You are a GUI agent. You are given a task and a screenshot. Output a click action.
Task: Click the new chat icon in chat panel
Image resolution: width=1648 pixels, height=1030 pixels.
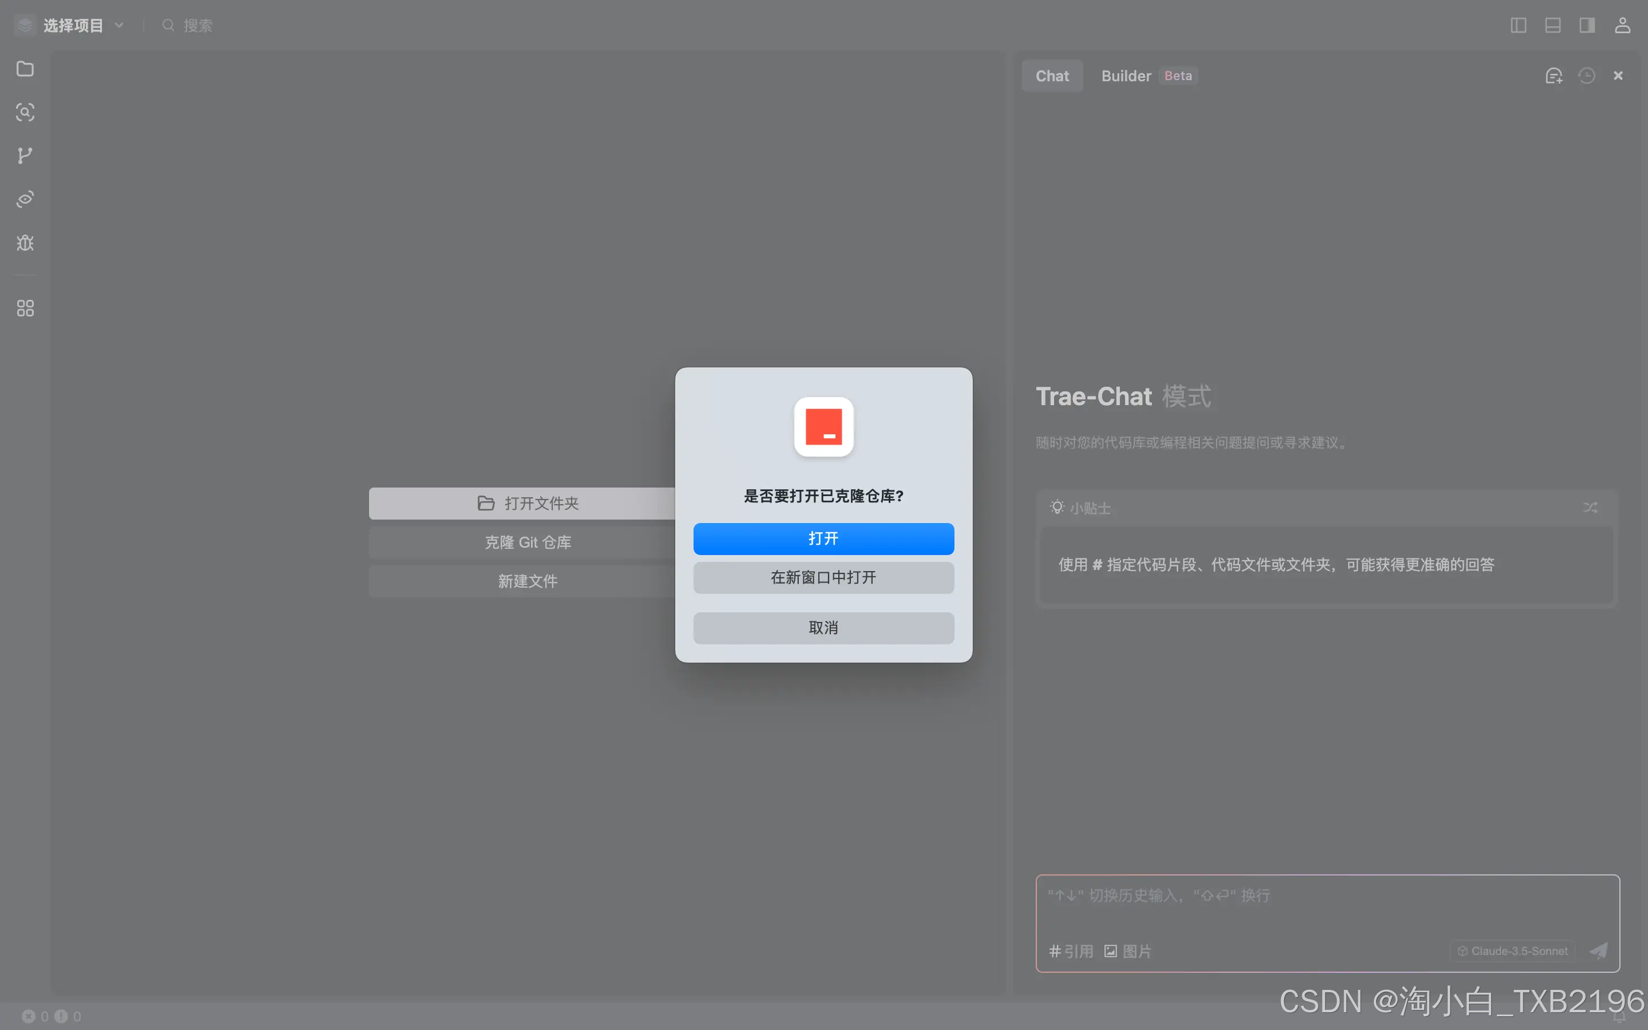1554,76
